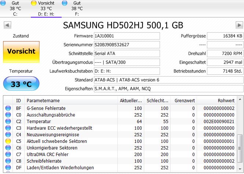Click status orb of DF Laden/Entladen row
244x174 pixels.
tap(8, 168)
